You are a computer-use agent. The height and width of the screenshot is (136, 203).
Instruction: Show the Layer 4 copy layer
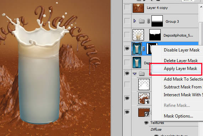(x=127, y=7)
